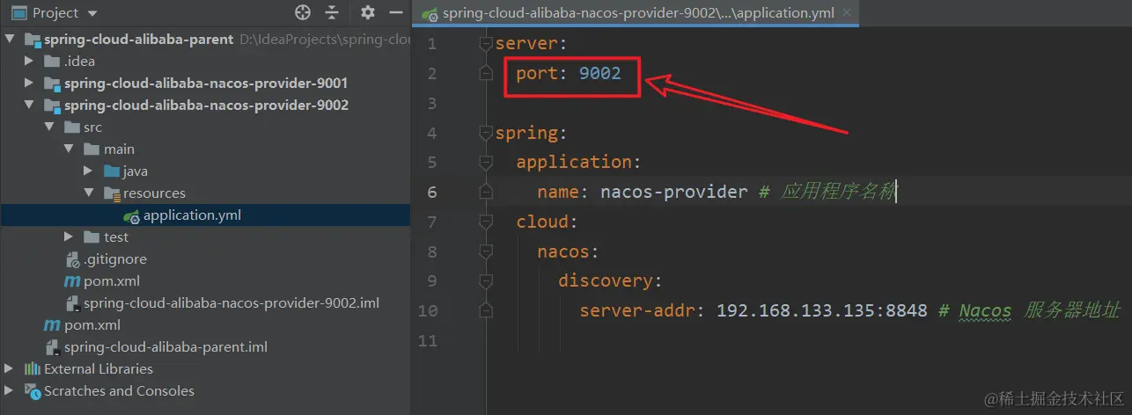Click the External Libraries bar-chart icon
Screen dimensions: 1132x415
(33, 369)
